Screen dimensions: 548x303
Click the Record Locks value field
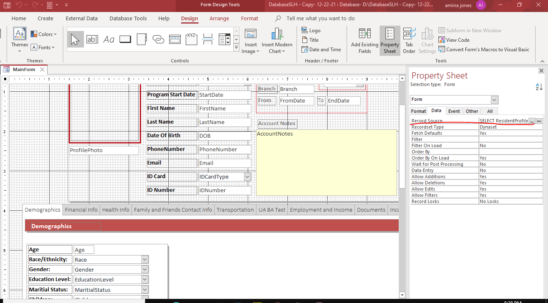(x=511, y=201)
